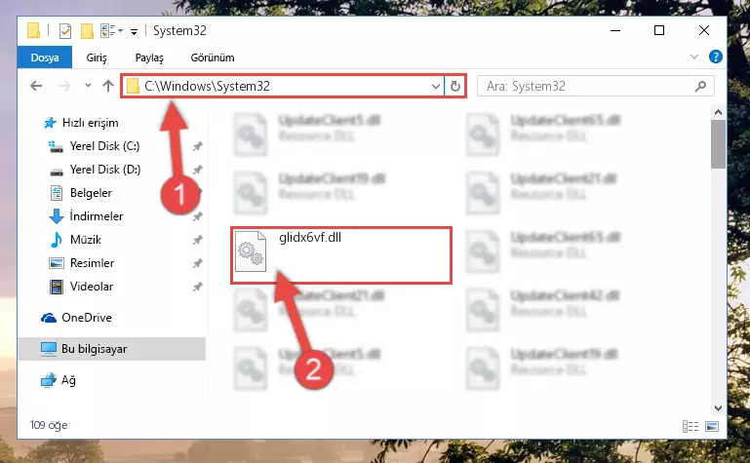750x463 pixels.
Task: Toggle pin next to İndirmeler
Action: pyautogui.click(x=198, y=216)
